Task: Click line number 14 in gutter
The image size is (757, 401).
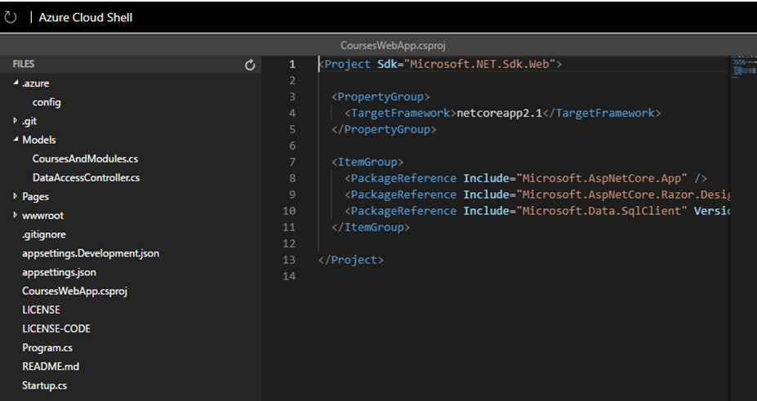Action: (x=289, y=276)
